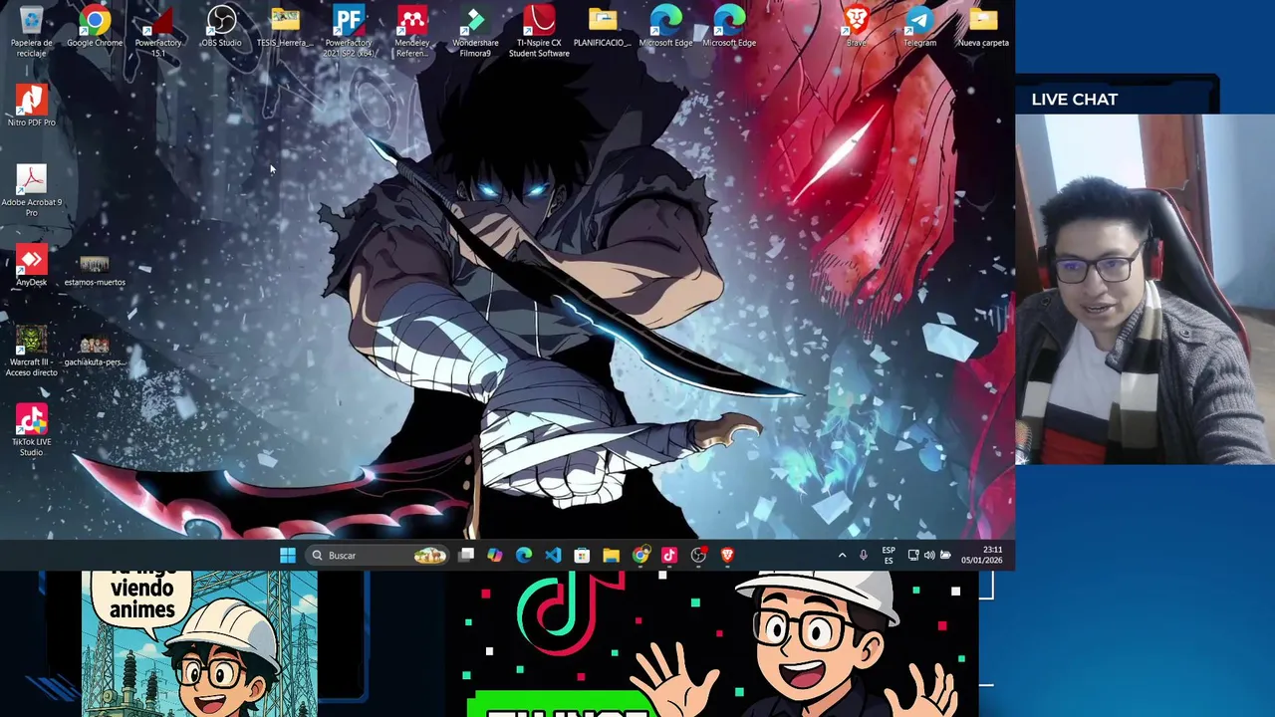This screenshot has height=717, width=1275.
Task: Switch to OBS Studio in the taskbar
Action: click(697, 556)
